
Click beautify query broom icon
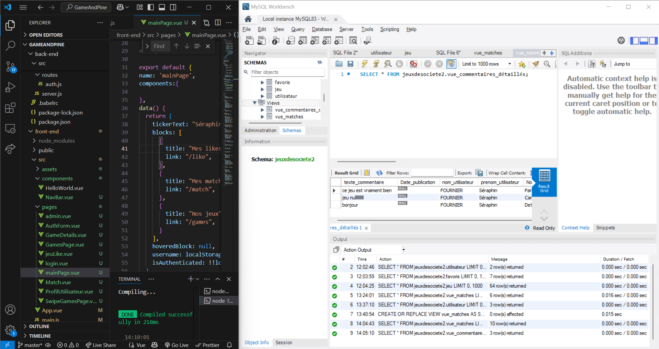click(x=535, y=64)
